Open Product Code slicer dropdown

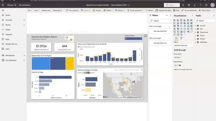pyautogui.click(x=133, y=39)
